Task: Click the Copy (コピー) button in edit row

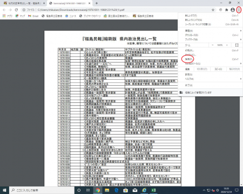Action: click(218, 69)
